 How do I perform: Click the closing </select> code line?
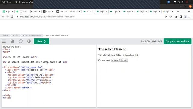[x=11, y=85]
